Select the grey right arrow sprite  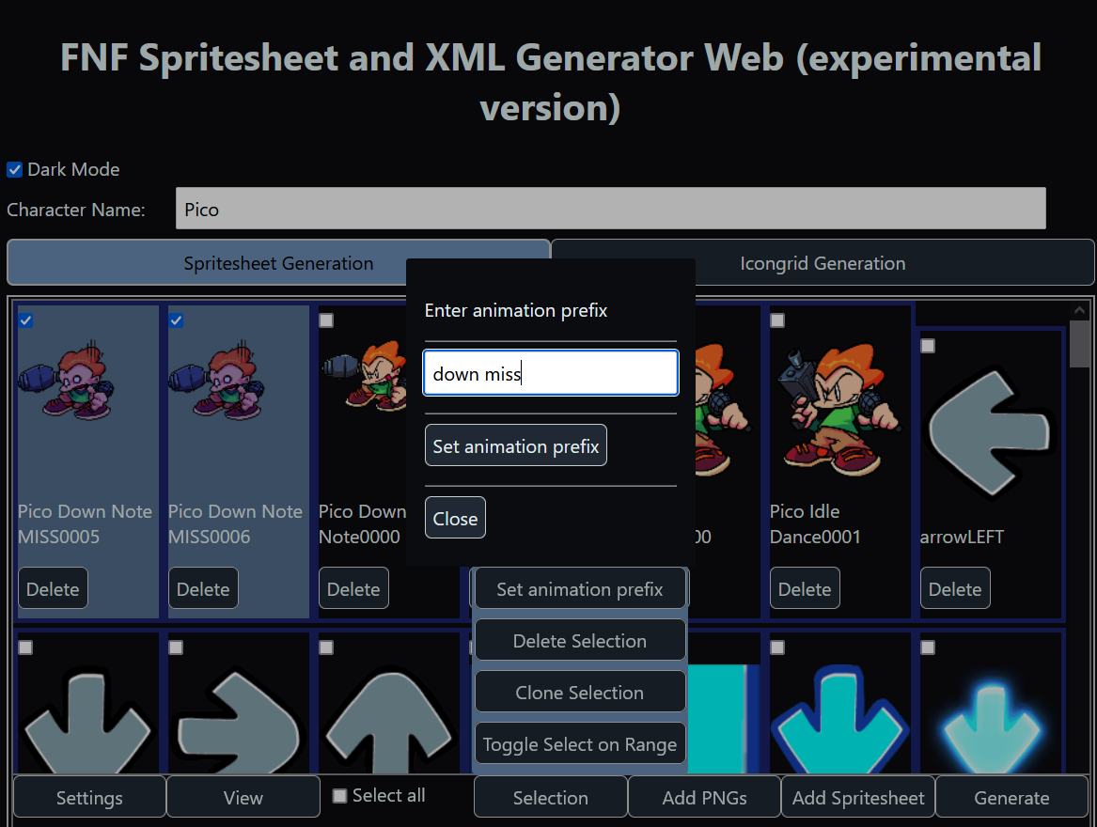coord(238,721)
